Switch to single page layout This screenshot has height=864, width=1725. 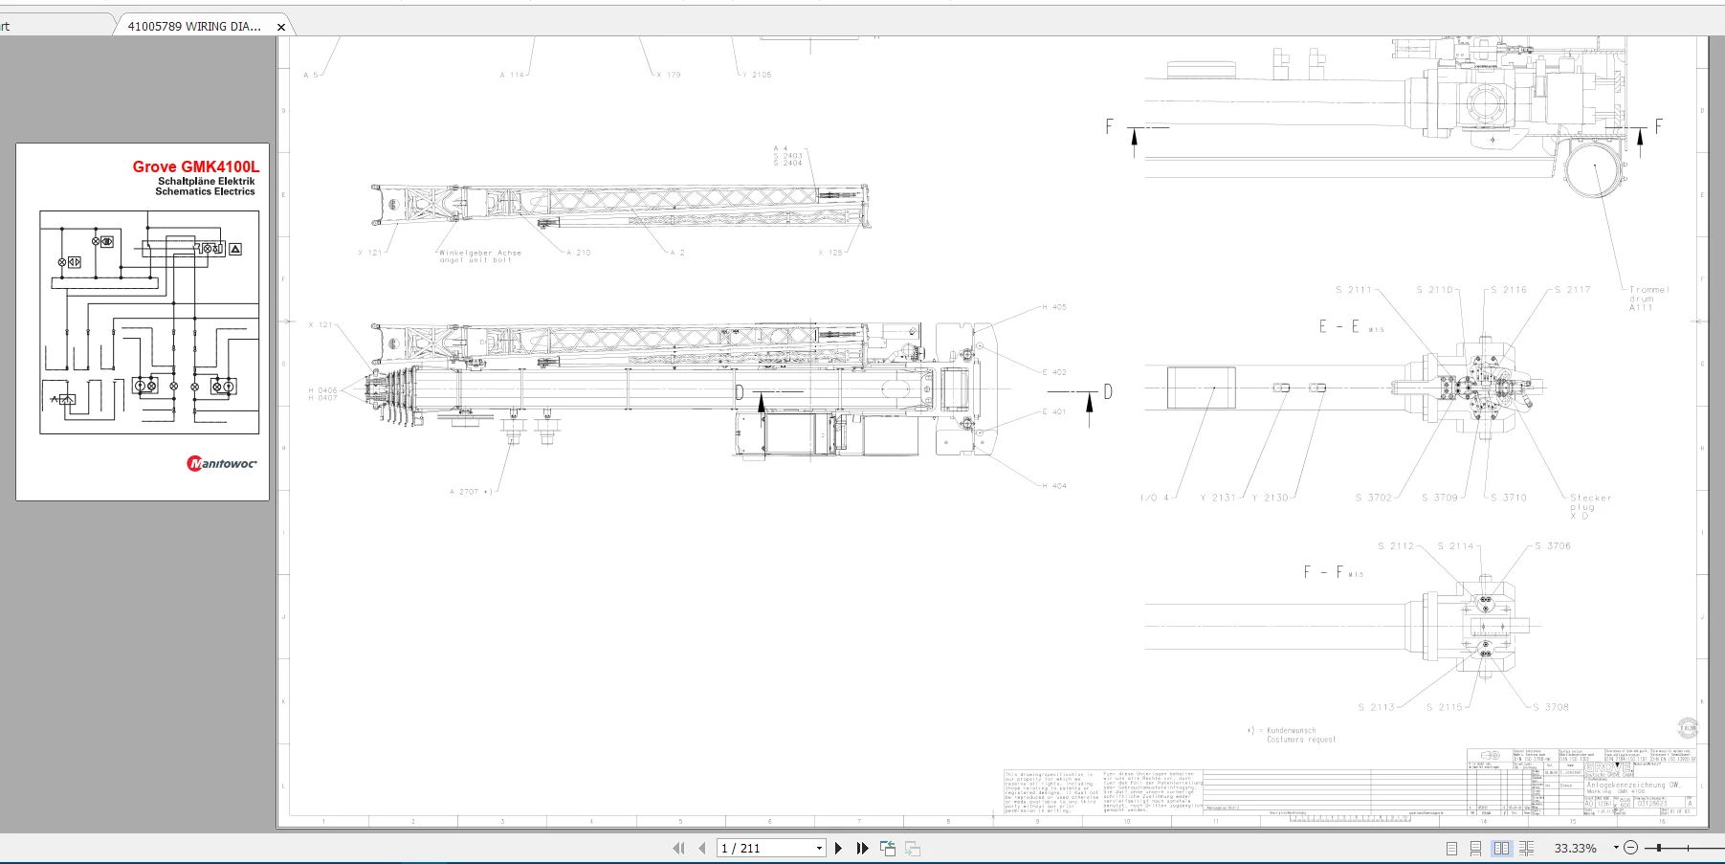pos(1452,848)
